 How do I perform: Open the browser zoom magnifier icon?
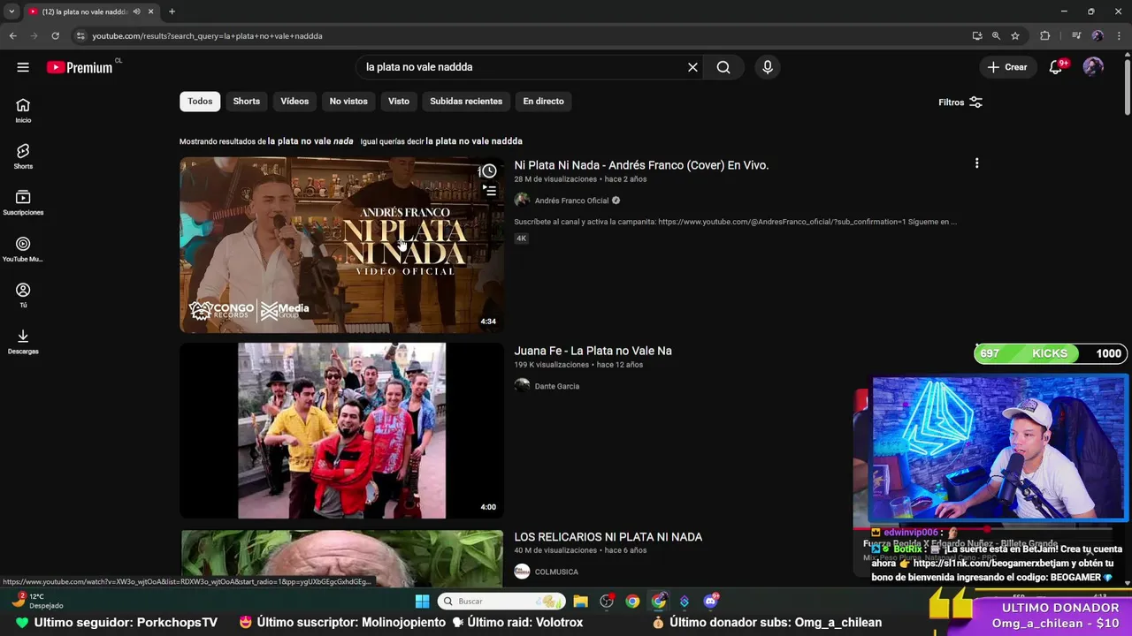click(996, 36)
